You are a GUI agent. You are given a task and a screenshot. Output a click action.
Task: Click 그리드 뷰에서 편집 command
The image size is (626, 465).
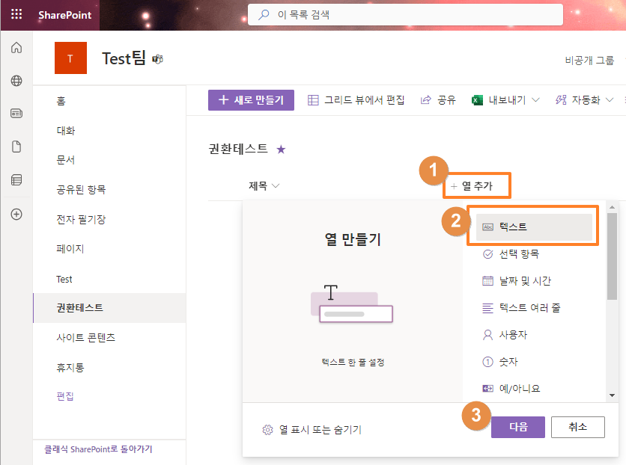(x=356, y=100)
